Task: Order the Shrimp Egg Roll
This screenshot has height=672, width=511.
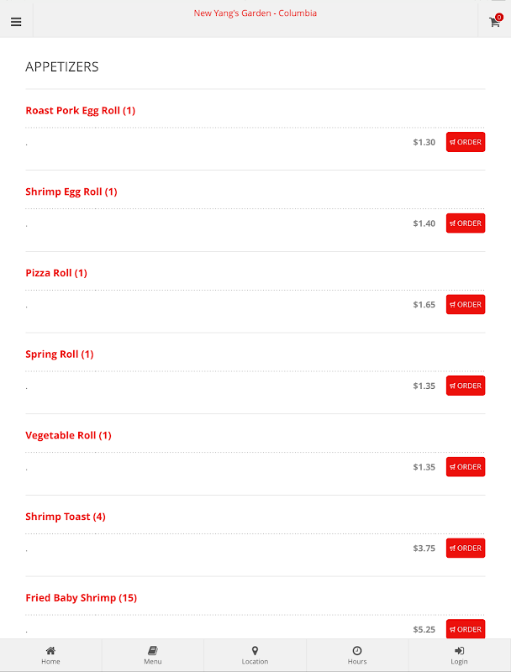Action: tap(466, 223)
